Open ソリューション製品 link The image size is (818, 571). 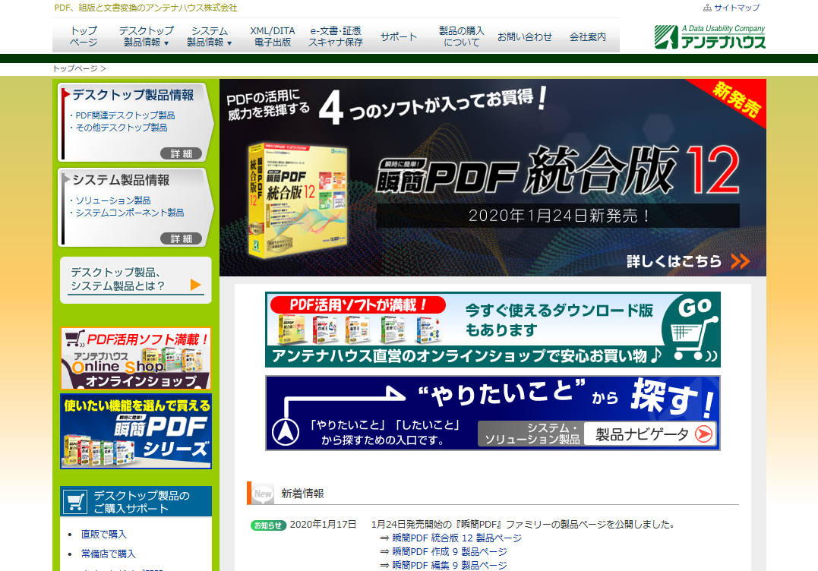pyautogui.click(x=113, y=200)
